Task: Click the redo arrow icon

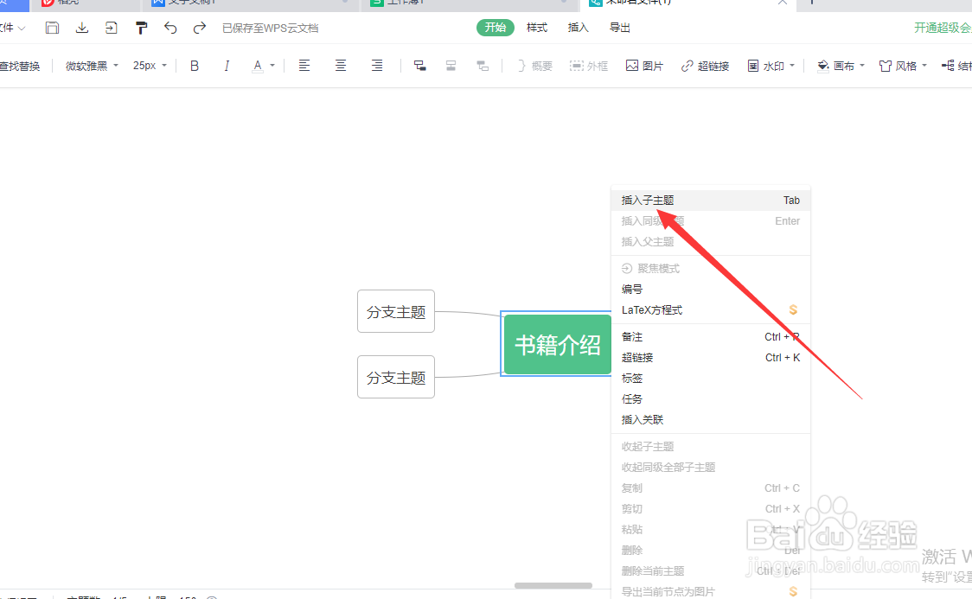Action: click(200, 28)
